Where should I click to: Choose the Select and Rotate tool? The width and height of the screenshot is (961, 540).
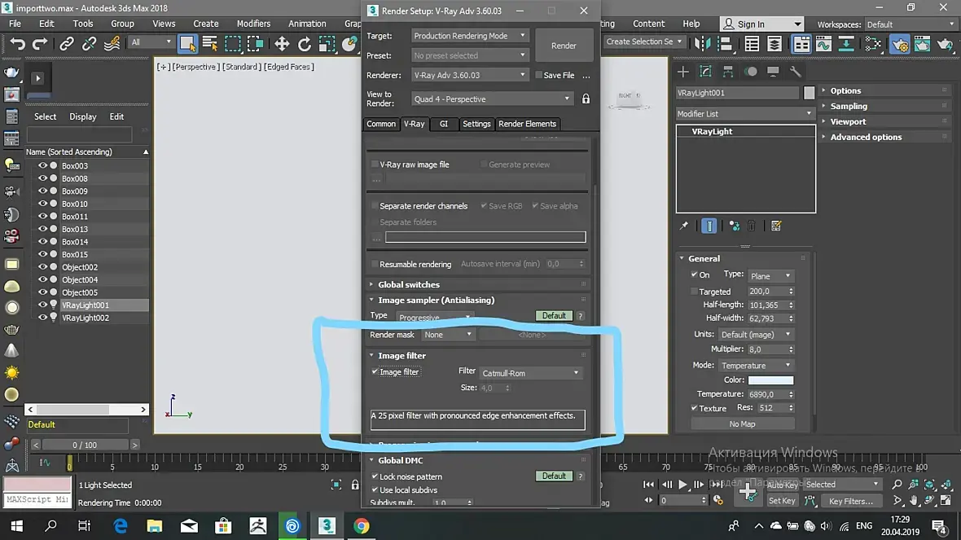click(x=304, y=43)
